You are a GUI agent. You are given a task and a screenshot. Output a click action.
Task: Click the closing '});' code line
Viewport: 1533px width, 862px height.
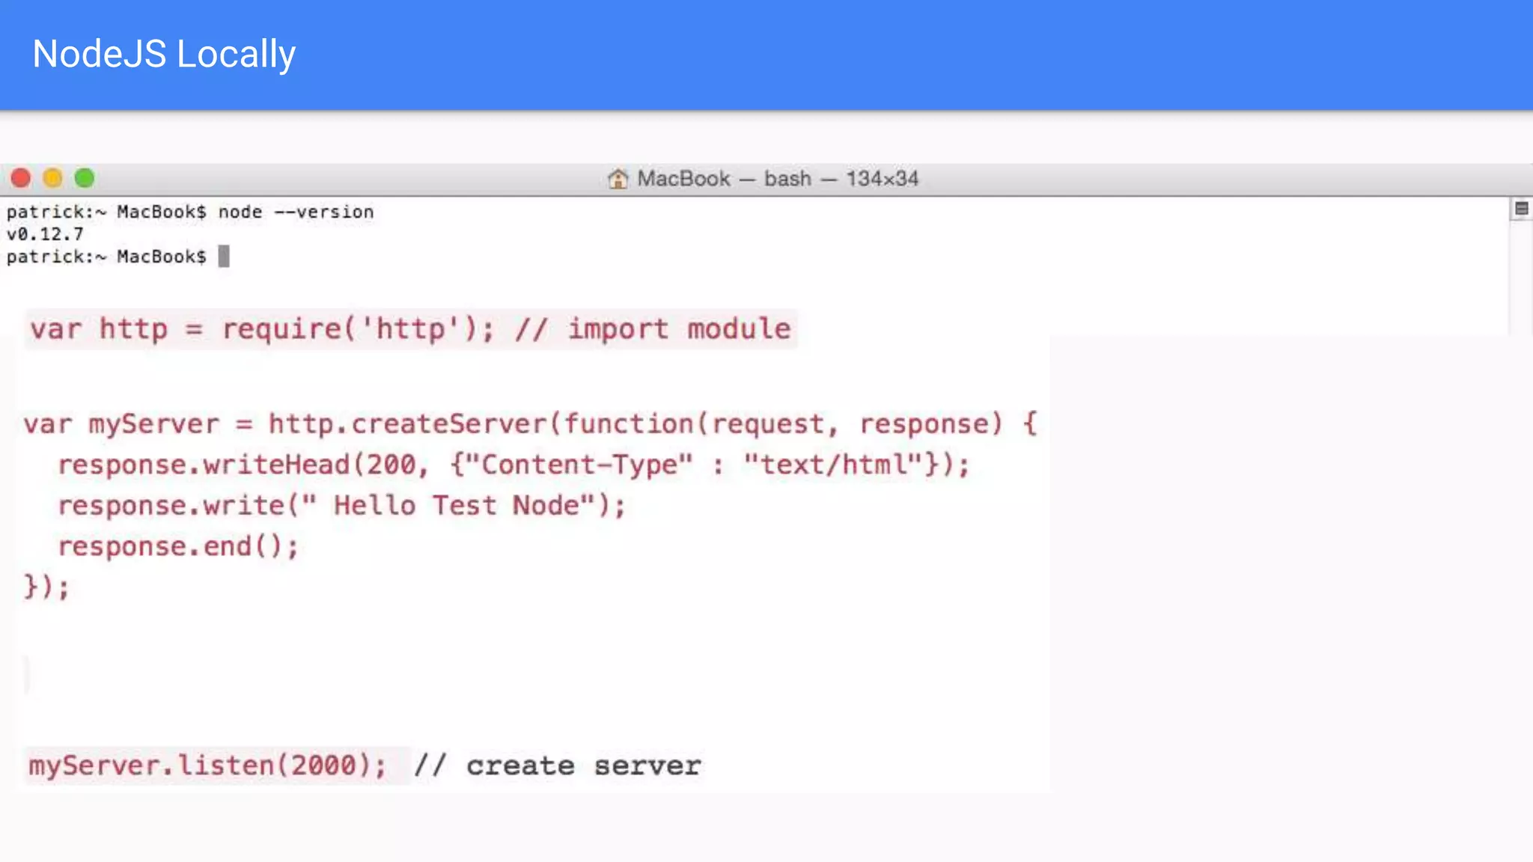46,587
